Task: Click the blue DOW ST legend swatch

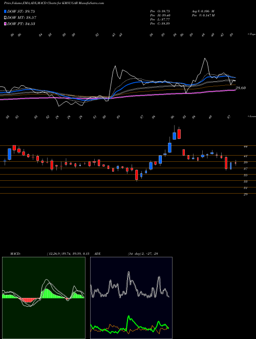Action: pyautogui.click(x=5, y=11)
